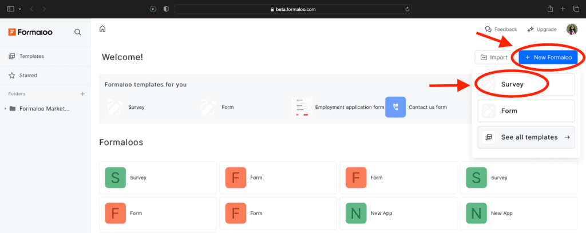Reload the page with refresh icon

(407, 9)
